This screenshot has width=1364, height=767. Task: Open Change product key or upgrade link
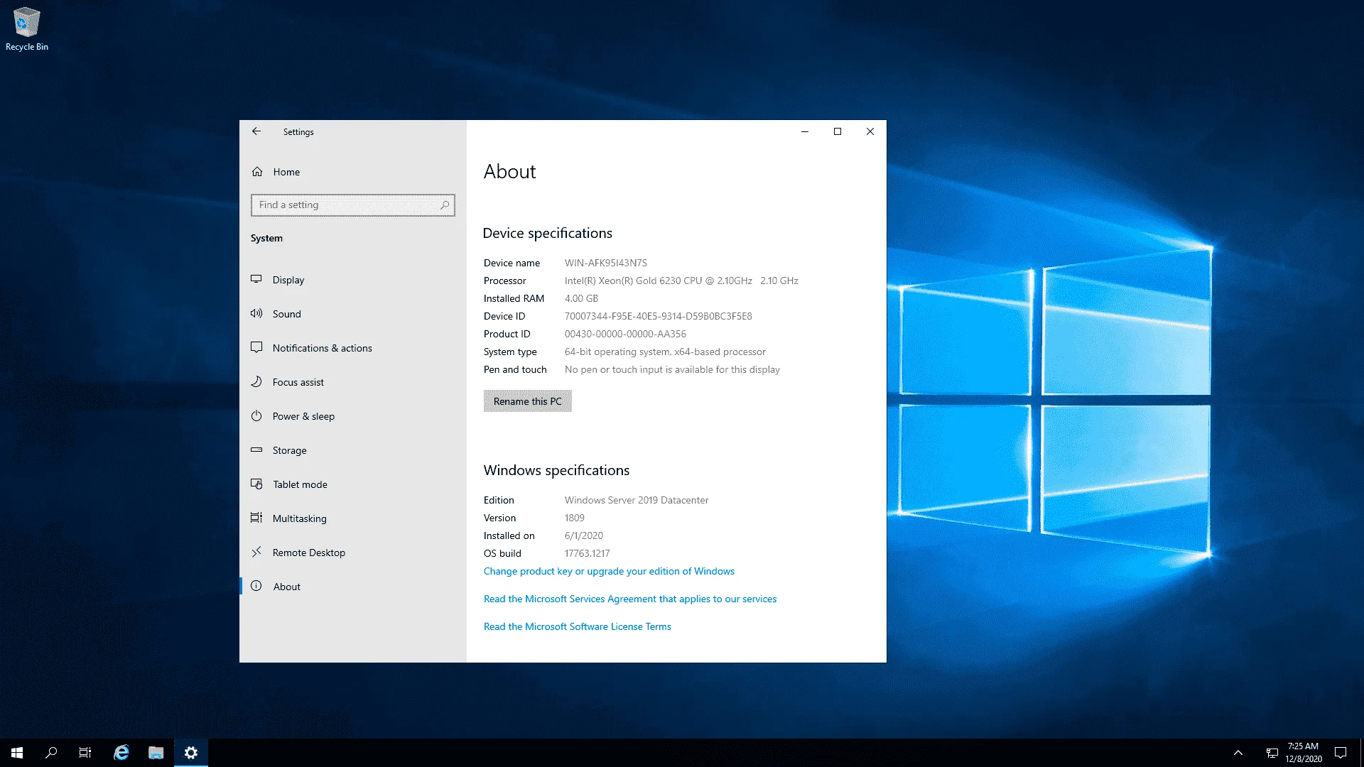point(609,571)
